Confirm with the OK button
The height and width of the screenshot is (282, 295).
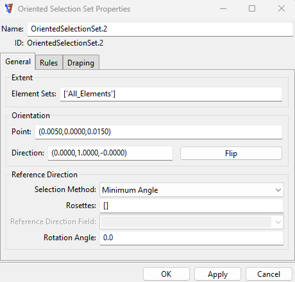[166, 274]
